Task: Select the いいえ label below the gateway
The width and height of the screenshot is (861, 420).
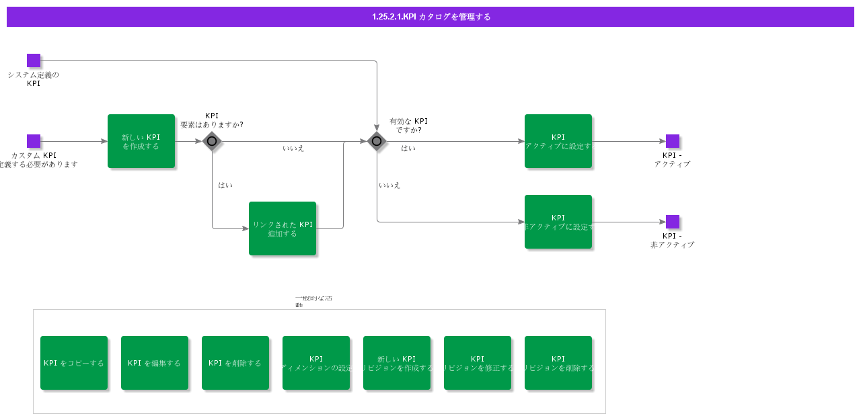Action: pyautogui.click(x=389, y=185)
